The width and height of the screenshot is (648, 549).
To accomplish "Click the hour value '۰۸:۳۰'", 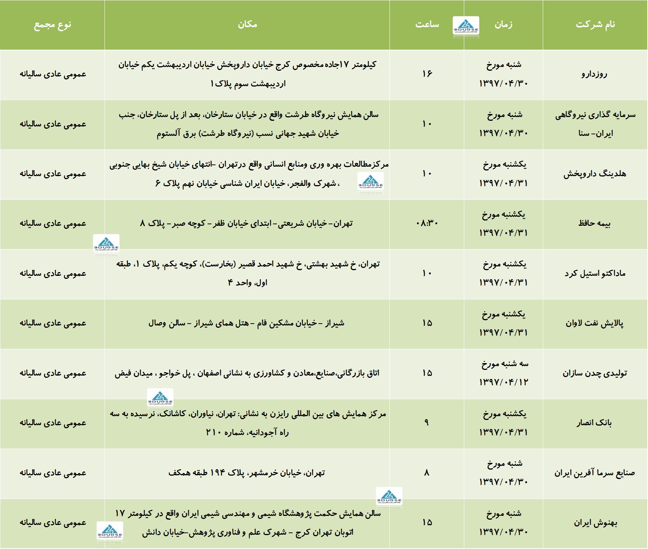I will (427, 224).
